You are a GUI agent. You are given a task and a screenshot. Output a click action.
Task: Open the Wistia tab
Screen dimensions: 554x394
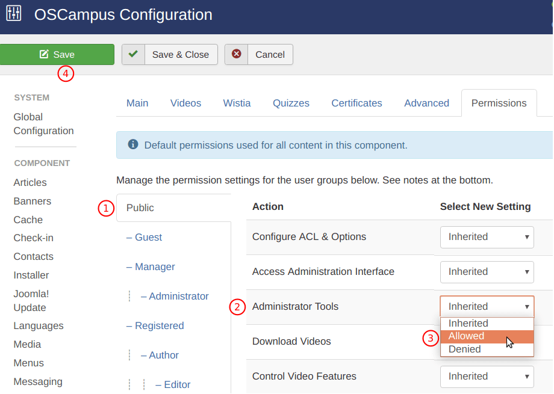tap(237, 103)
